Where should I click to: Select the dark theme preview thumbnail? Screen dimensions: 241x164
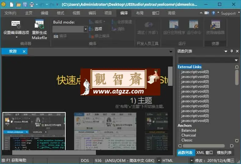pyautogui.click(x=34, y=131)
